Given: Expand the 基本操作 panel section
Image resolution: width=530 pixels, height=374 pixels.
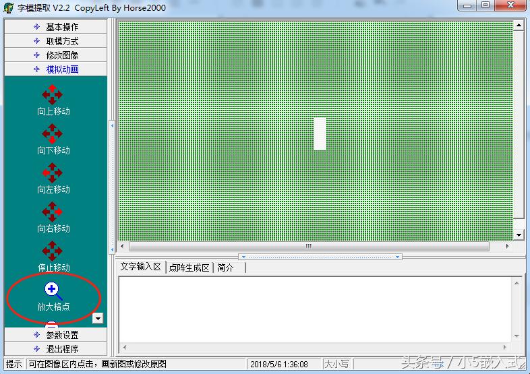Looking at the screenshot, I should (x=56, y=27).
